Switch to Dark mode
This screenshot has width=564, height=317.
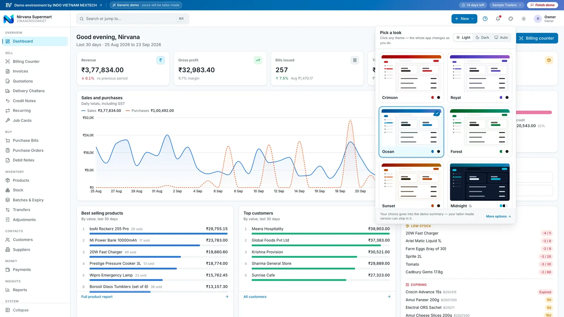(482, 38)
